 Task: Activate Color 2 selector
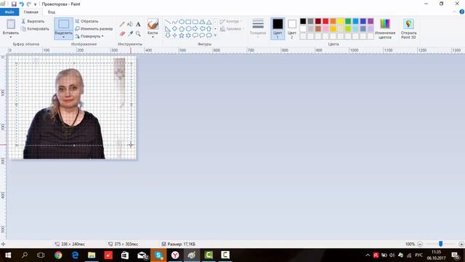pos(292,28)
